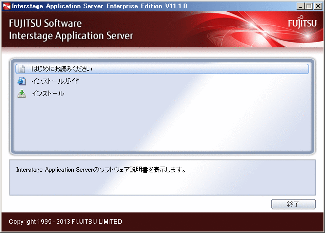
Task: Maximize the Interstage installer window
Action: pos(310,6)
